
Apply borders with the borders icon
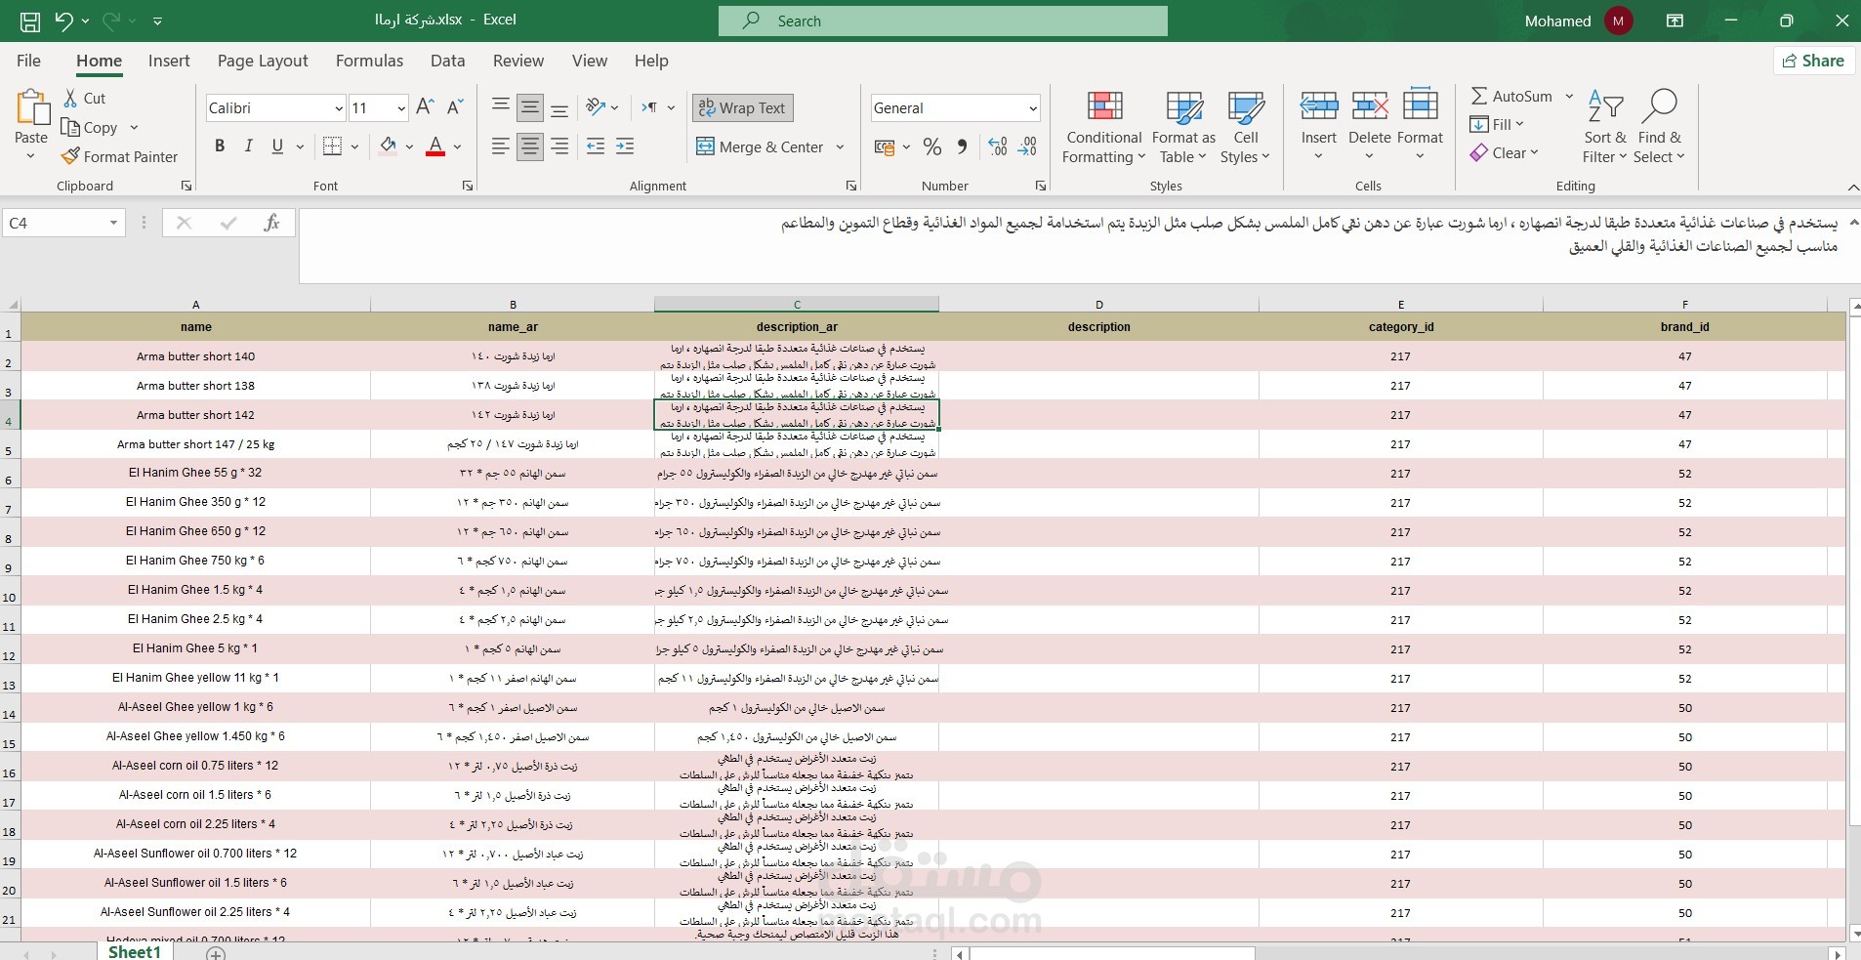pyautogui.click(x=332, y=146)
